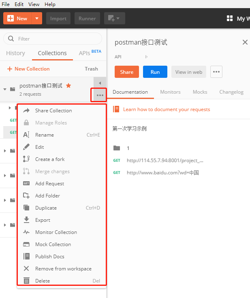Click the orange star on postman接口测试
Image resolution: width=250 pixels, height=298 pixels.
(68, 86)
